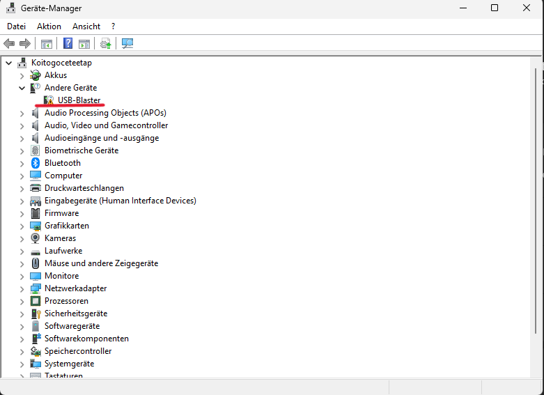Click the update driver toolbar icon
Image resolution: width=544 pixels, height=395 pixels.
point(105,43)
